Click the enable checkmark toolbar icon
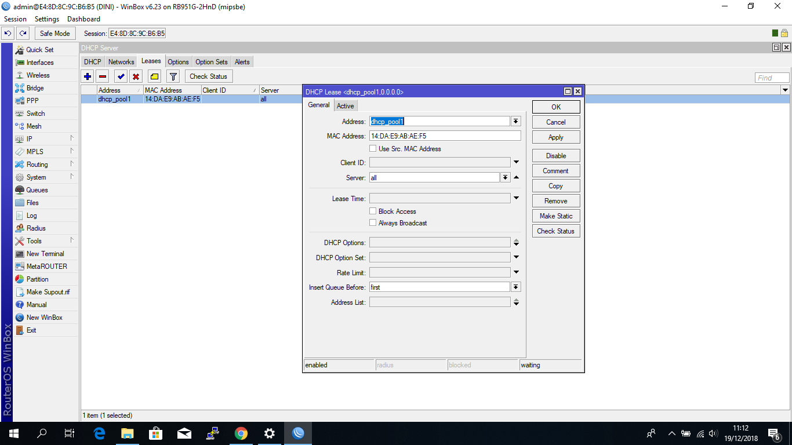Viewport: 792px width, 445px height. [121, 76]
